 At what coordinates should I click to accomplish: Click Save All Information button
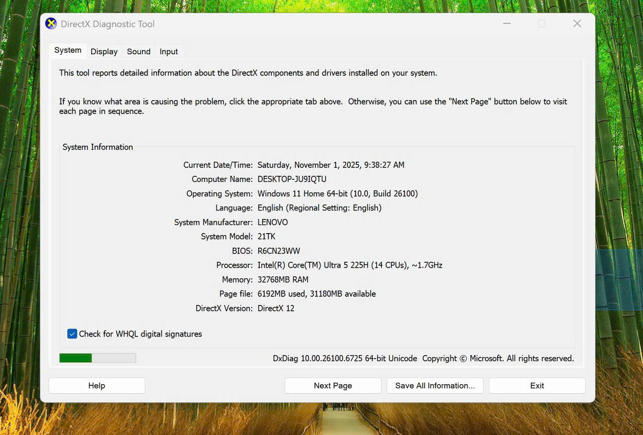[x=435, y=386]
